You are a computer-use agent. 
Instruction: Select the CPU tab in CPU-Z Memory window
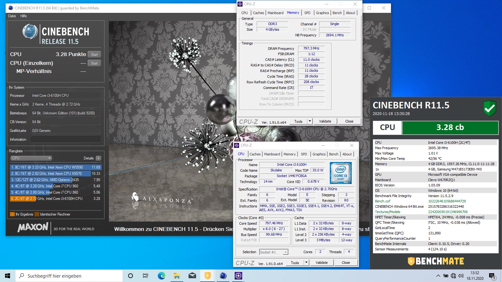coord(245,13)
